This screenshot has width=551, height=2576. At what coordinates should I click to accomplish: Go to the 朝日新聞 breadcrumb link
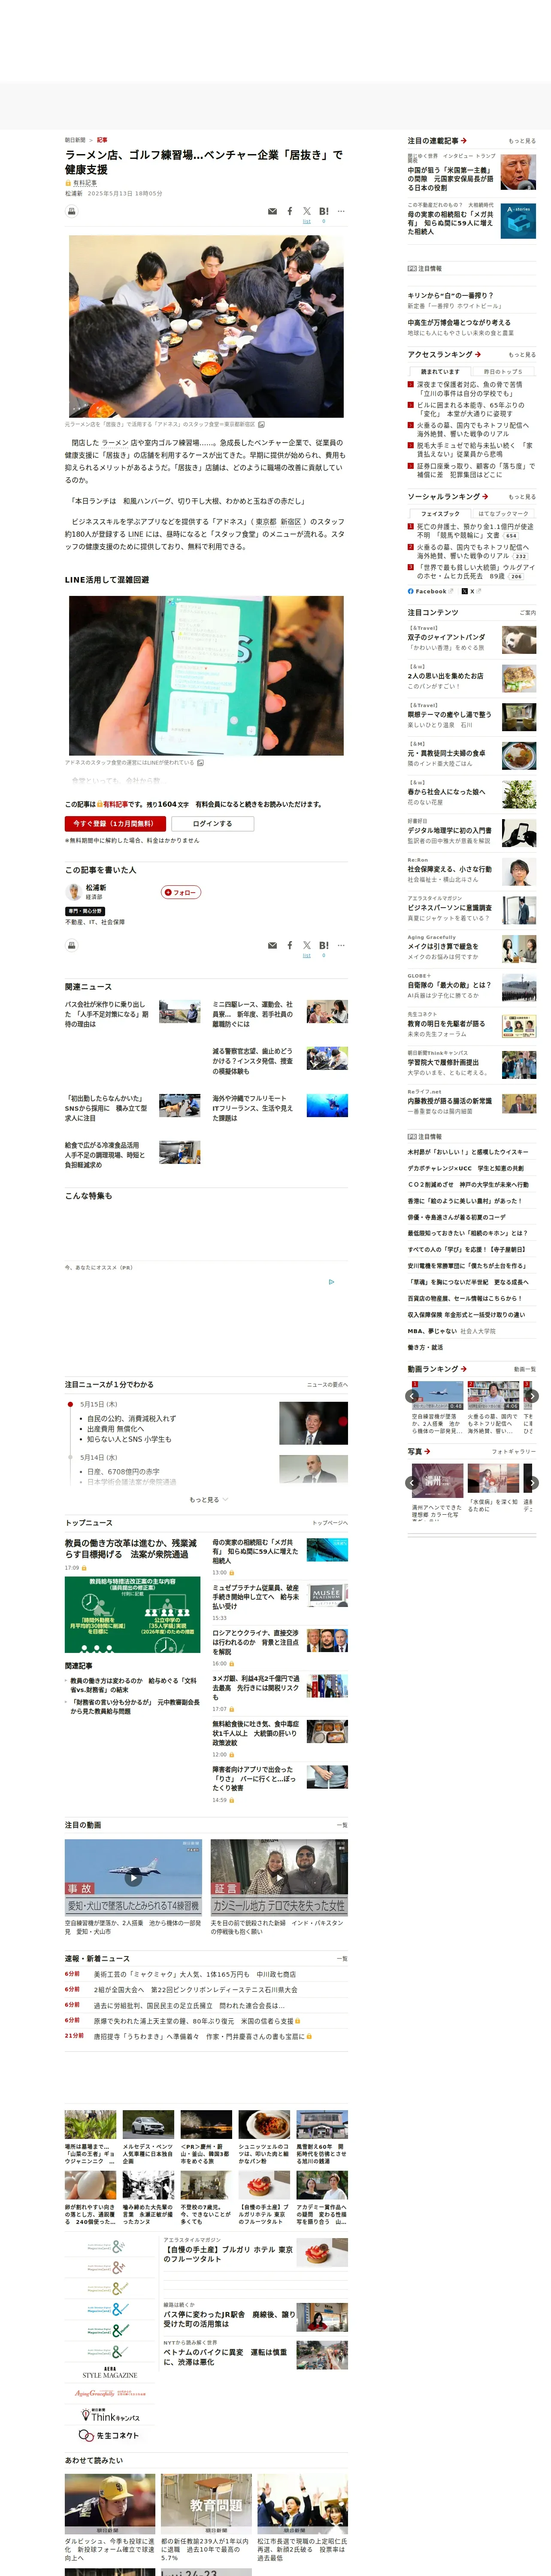[75, 140]
